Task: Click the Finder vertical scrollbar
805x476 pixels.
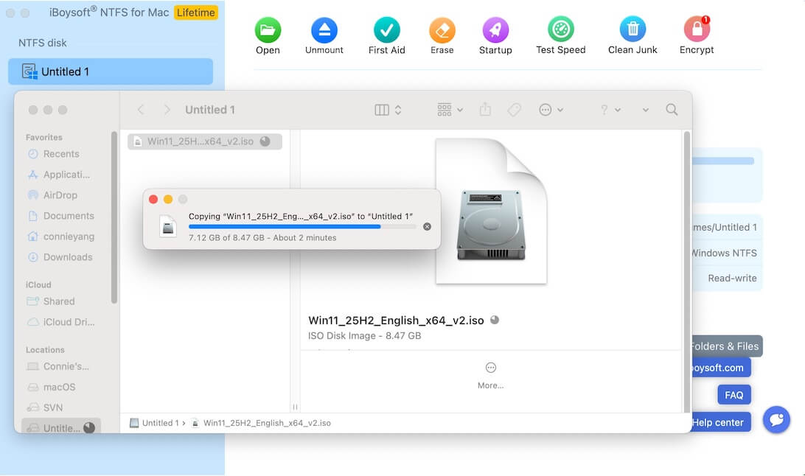Action: [687, 272]
